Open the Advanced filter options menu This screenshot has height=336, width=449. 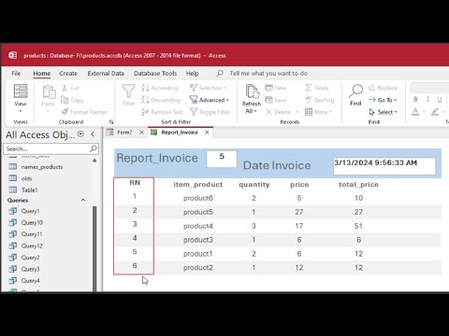click(x=210, y=100)
